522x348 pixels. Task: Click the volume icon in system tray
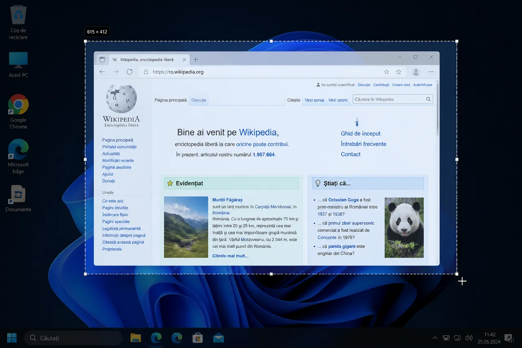point(469,338)
